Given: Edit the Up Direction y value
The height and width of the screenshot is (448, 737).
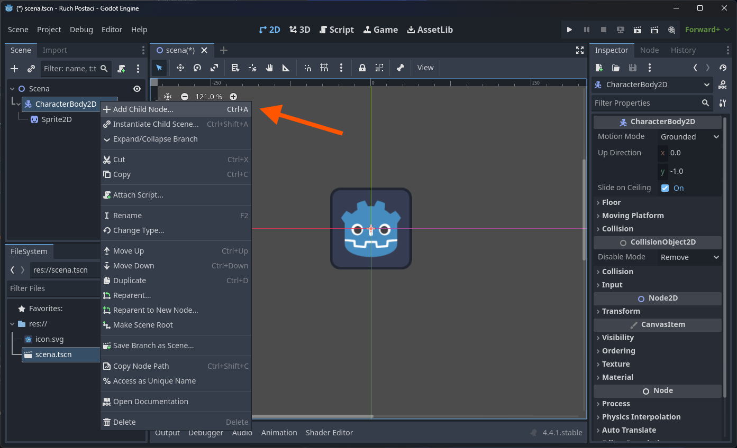Looking at the screenshot, I should click(x=689, y=171).
